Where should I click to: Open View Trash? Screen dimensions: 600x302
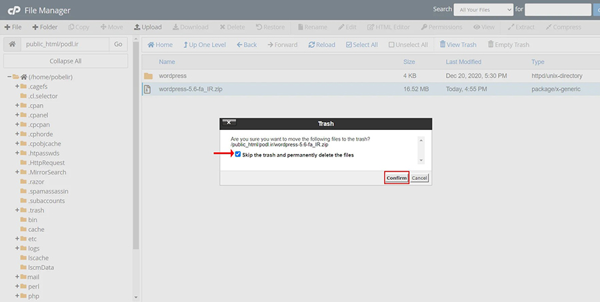coord(457,45)
